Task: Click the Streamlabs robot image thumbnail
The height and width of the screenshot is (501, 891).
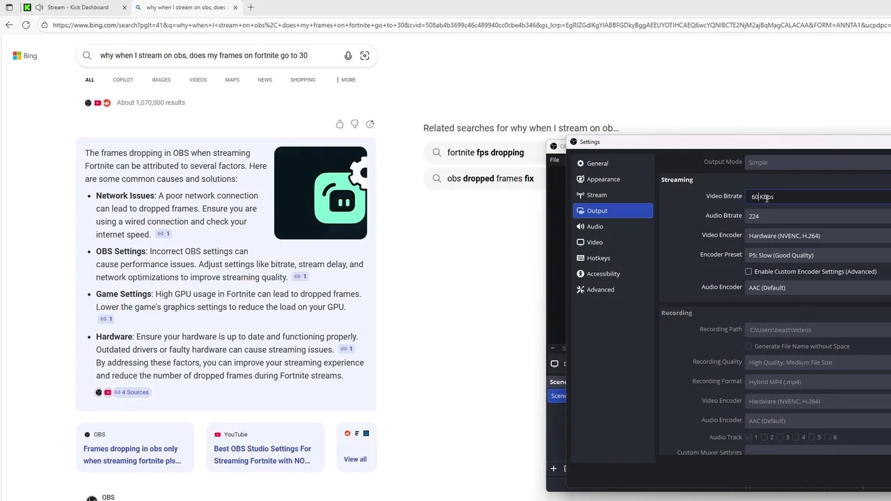Action: coord(320,193)
